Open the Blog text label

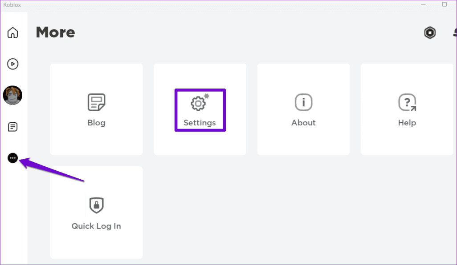click(96, 123)
